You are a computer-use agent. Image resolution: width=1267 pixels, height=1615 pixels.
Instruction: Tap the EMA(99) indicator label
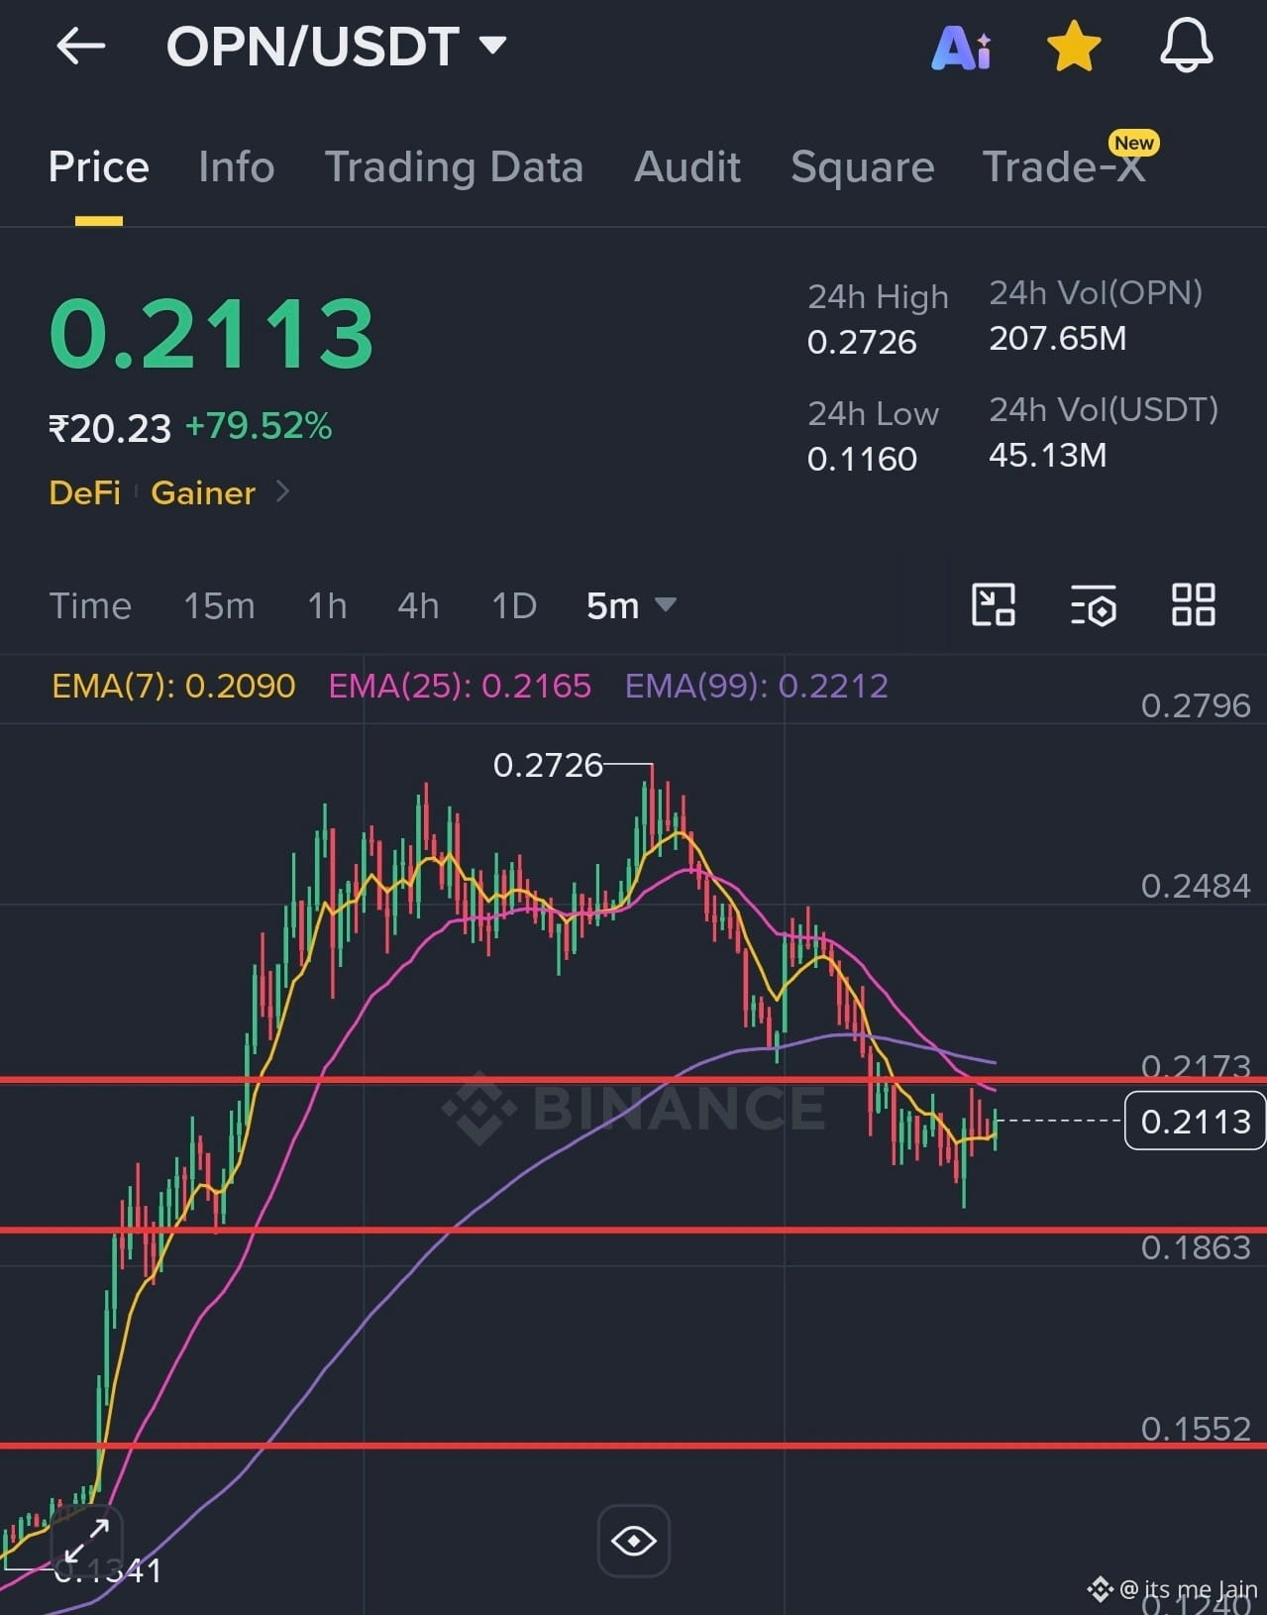(757, 686)
